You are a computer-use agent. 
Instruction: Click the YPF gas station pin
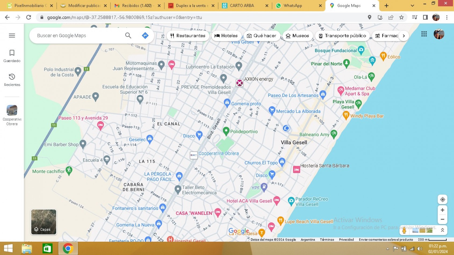point(264,187)
